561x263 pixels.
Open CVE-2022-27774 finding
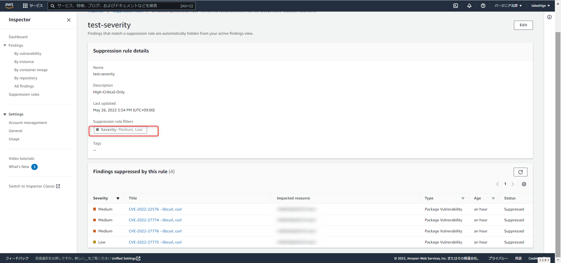pyautogui.click(x=155, y=220)
